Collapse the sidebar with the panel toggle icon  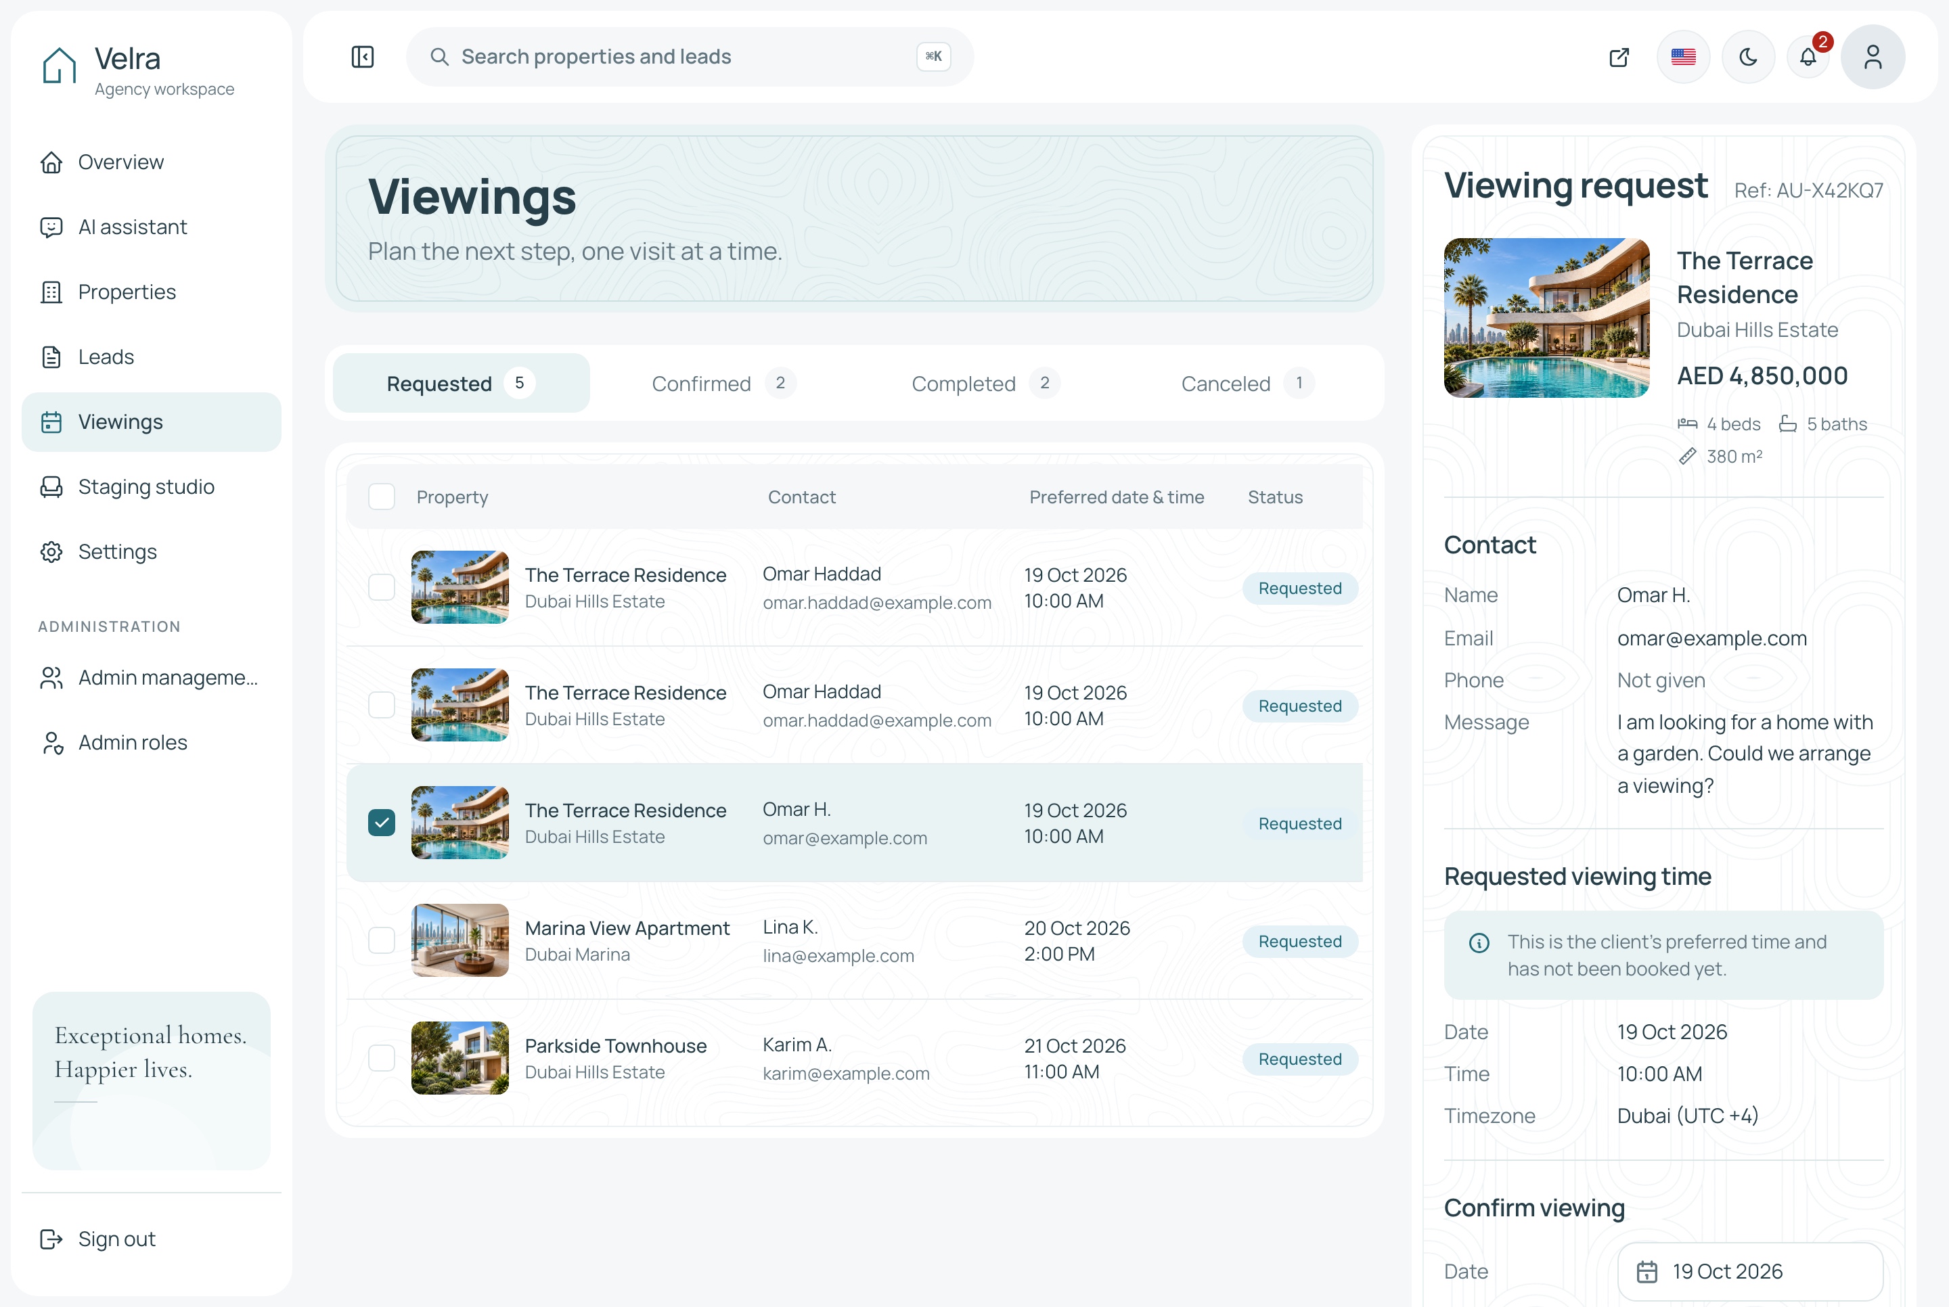[363, 57]
